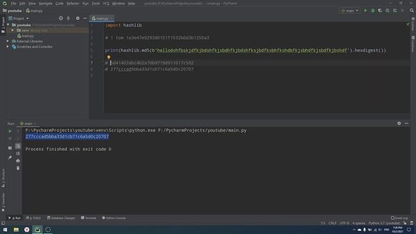The height and width of the screenshot is (234, 416).
Task: Open the File menu
Action: point(13,3)
